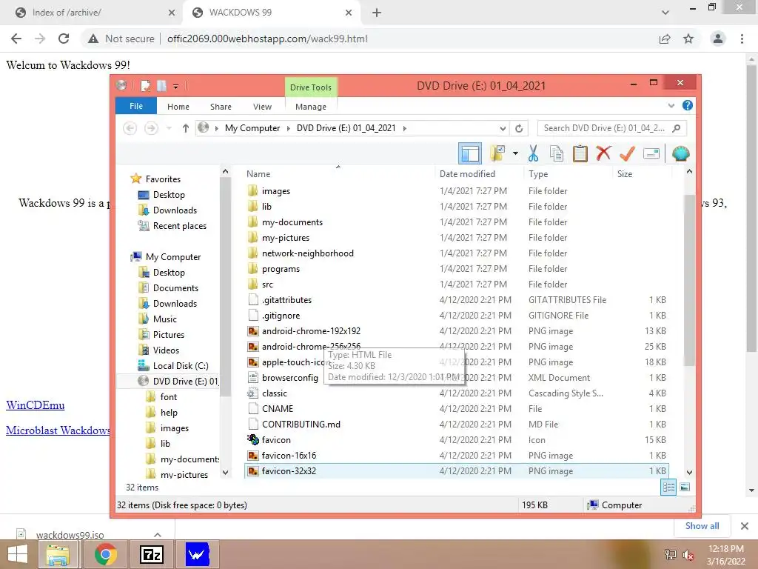Click the Drive Tools contextual tab
The height and width of the screenshot is (569, 758).
pyautogui.click(x=311, y=87)
